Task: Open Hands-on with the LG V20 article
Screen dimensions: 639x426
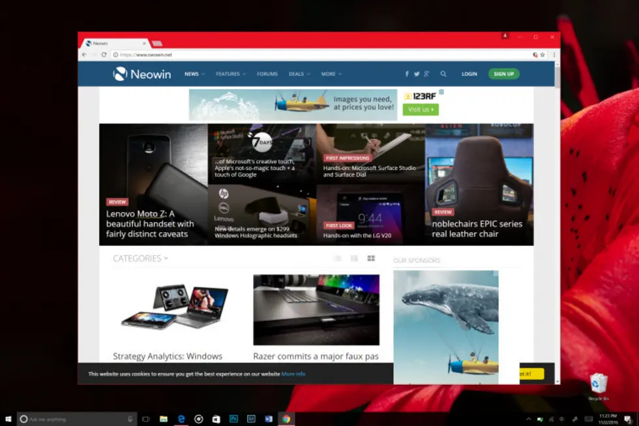Action: 370,215
